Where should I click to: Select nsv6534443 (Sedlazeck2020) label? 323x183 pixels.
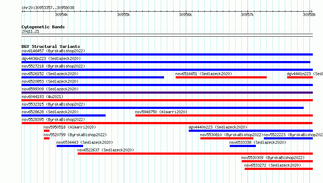[x=85, y=142]
